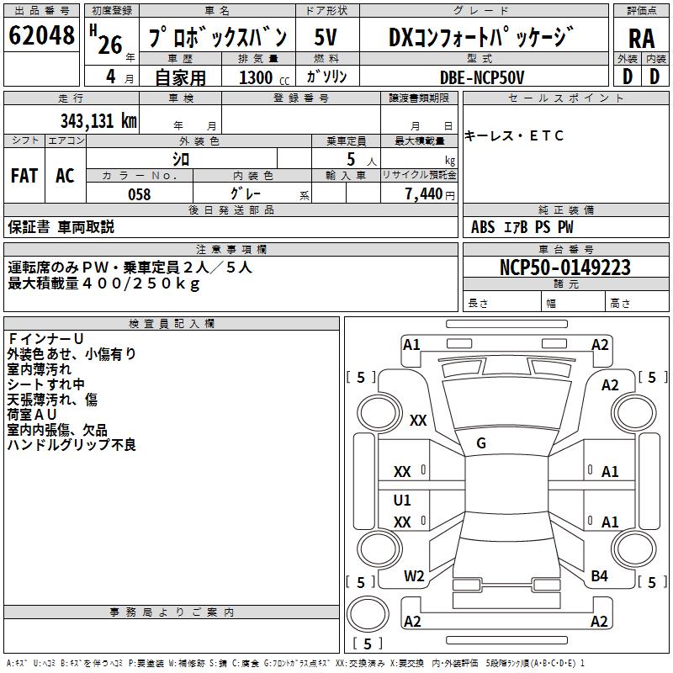
Task: Select the equipment list ABS エアB PS PW
Action: (x=522, y=227)
